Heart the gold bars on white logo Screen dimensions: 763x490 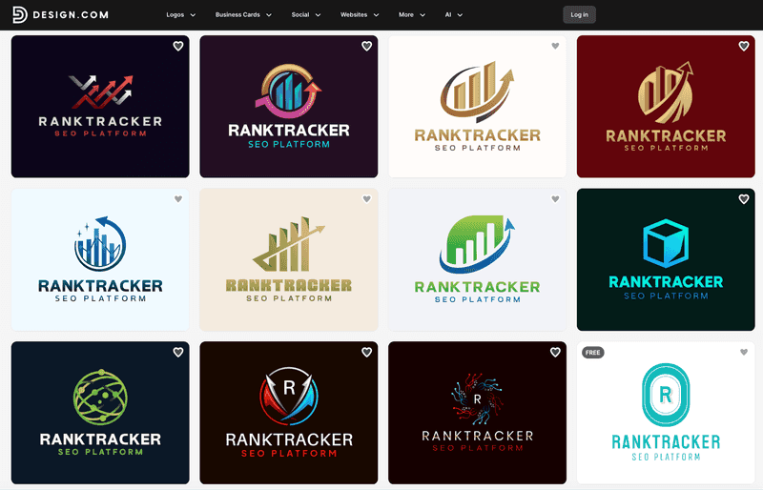tap(555, 46)
